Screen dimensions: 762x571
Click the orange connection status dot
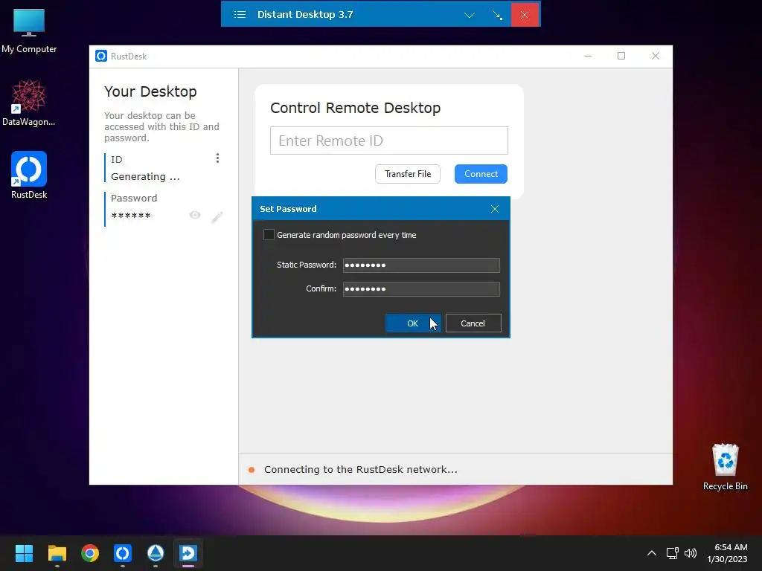[252, 470]
